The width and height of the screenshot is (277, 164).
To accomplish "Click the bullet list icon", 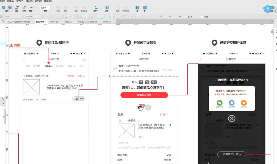I will pyautogui.click(x=74, y=16).
